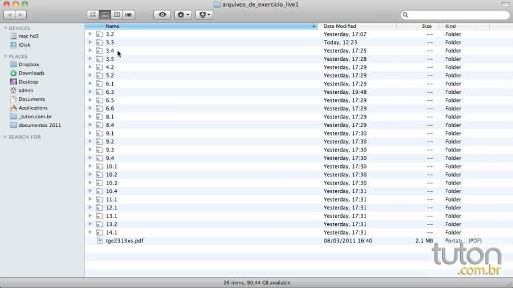Switch to icon view
Image resolution: width=513 pixels, height=288 pixels.
point(93,15)
